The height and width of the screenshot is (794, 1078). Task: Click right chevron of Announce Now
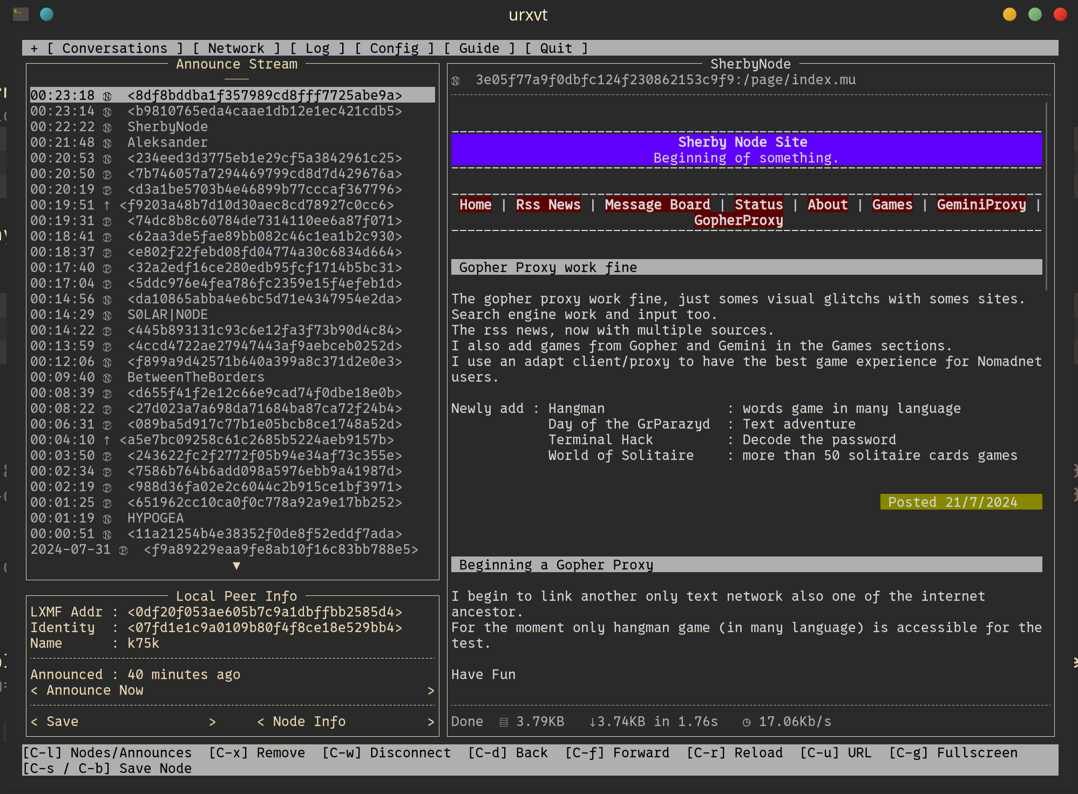[431, 691]
